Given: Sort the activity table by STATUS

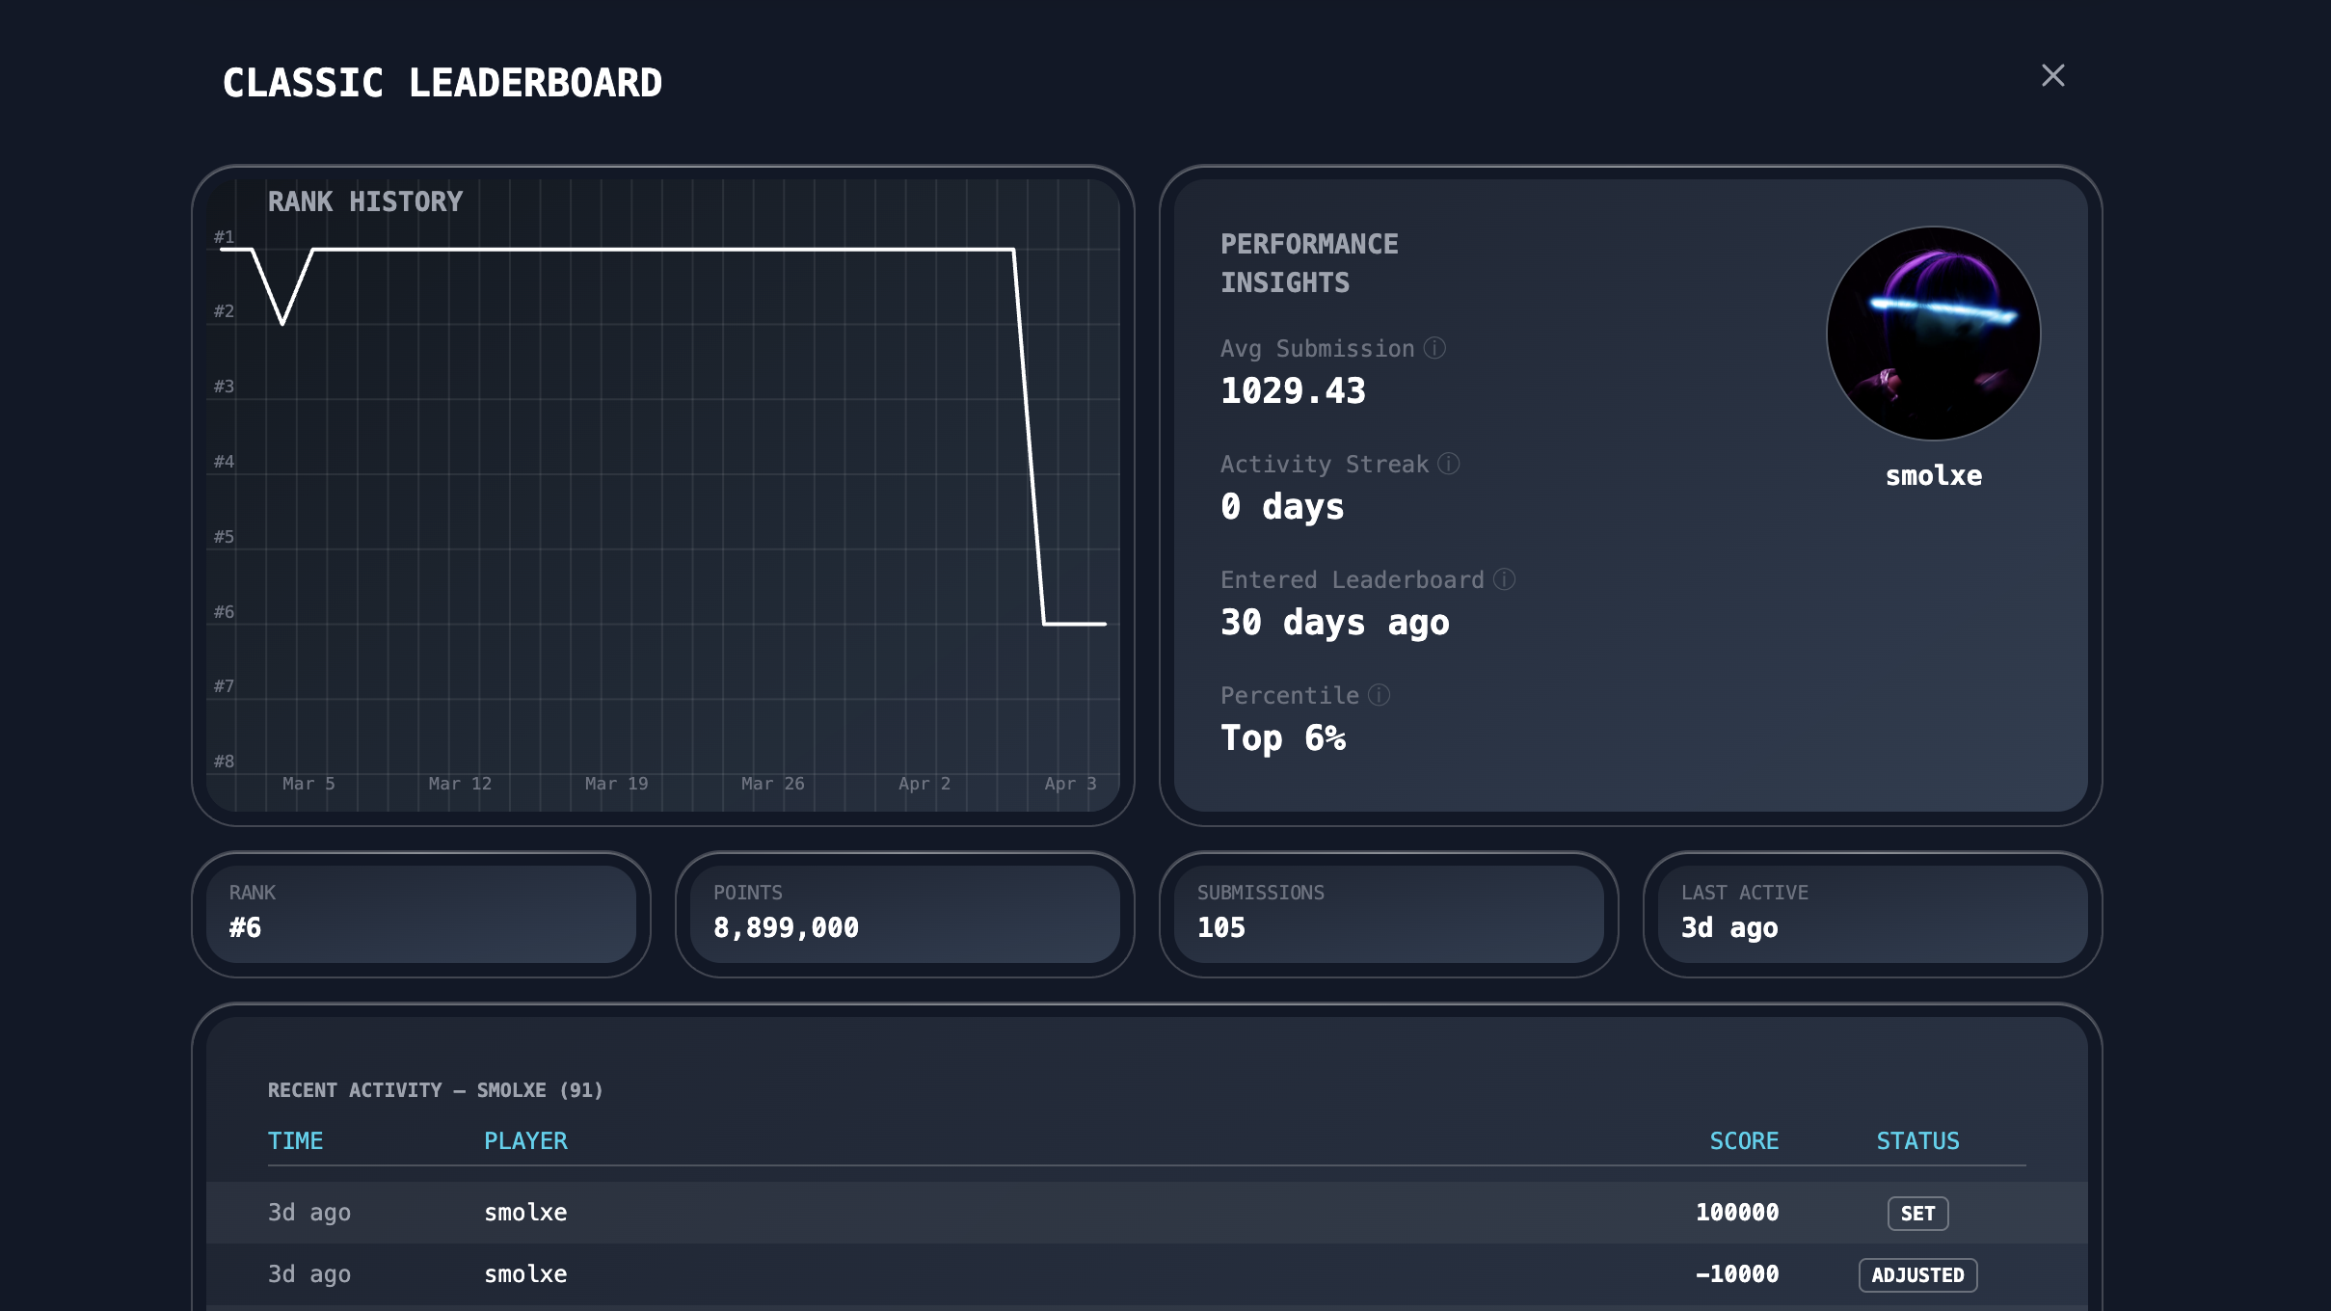Looking at the screenshot, I should point(1916,1140).
